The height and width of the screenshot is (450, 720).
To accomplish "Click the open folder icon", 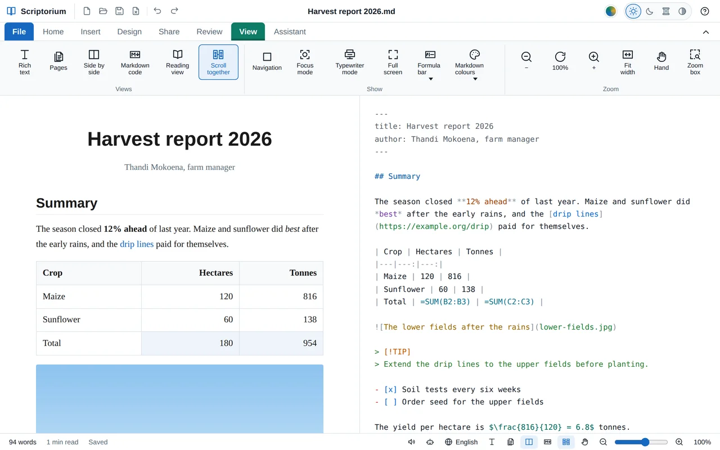I will tap(103, 11).
